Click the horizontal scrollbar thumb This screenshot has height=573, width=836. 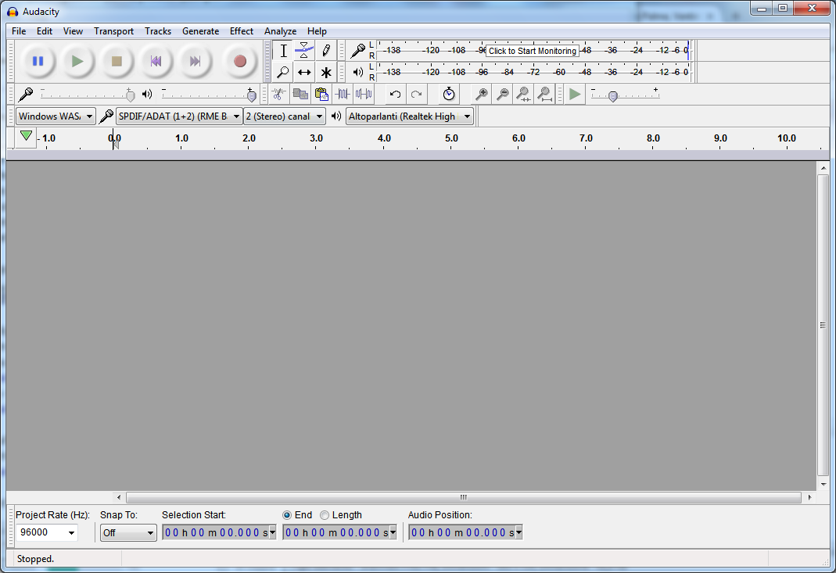(x=463, y=497)
